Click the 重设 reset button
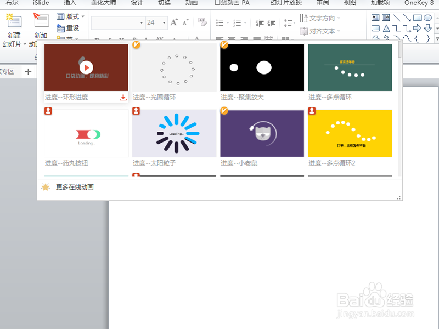The image size is (439, 329). pyautogui.click(x=67, y=29)
